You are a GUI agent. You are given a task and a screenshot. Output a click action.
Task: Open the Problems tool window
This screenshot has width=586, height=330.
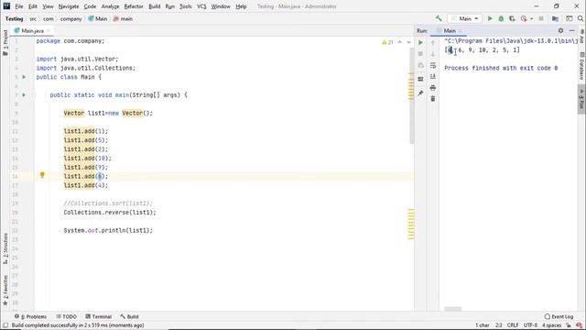tap(30, 316)
